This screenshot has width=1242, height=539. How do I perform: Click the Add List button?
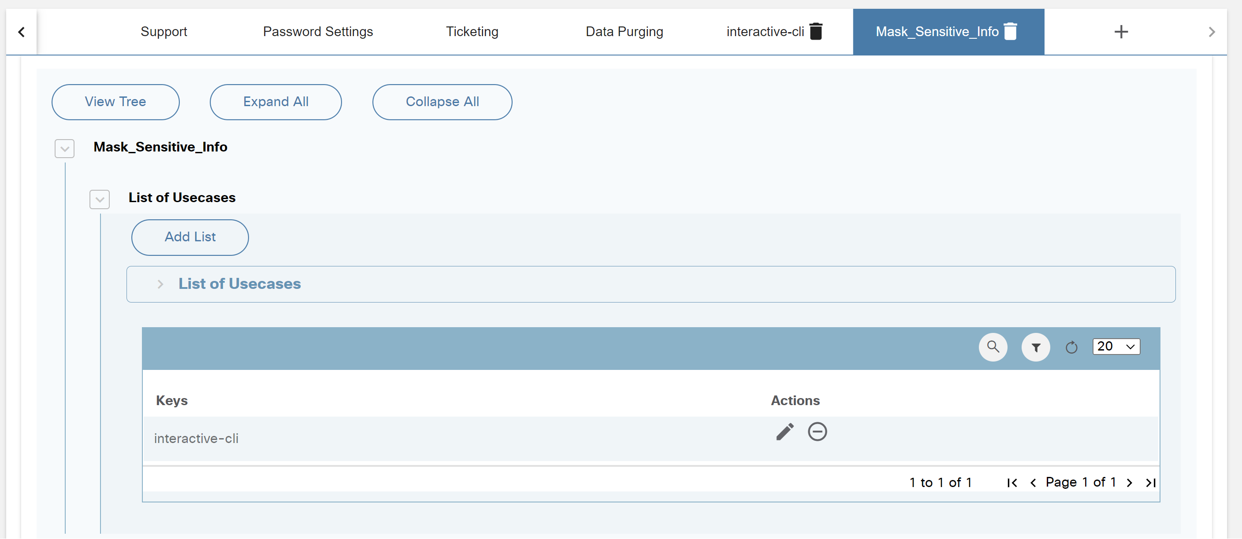click(x=190, y=237)
